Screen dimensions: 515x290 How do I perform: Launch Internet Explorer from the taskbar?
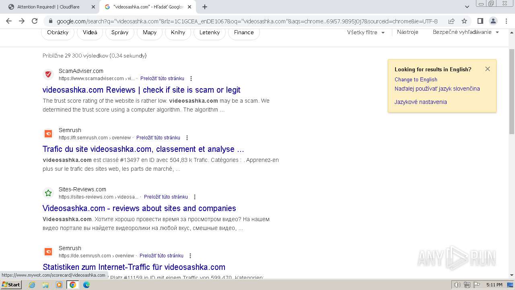click(32, 285)
